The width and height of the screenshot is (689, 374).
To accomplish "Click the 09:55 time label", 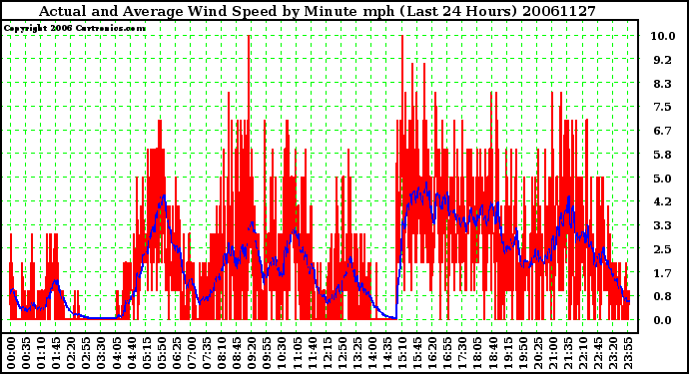I will (267, 353).
